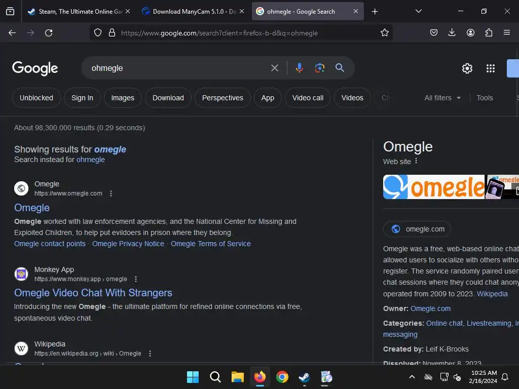Screen dimensions: 519x389
Task: Open Firefox account icon
Action: pos(470,32)
